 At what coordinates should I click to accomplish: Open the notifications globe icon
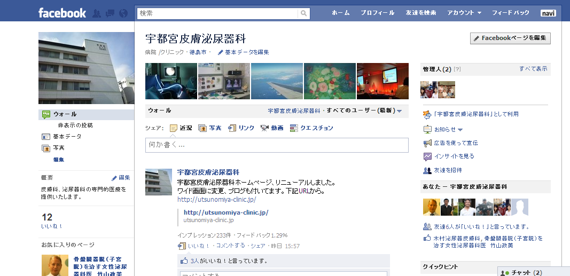pos(123,13)
